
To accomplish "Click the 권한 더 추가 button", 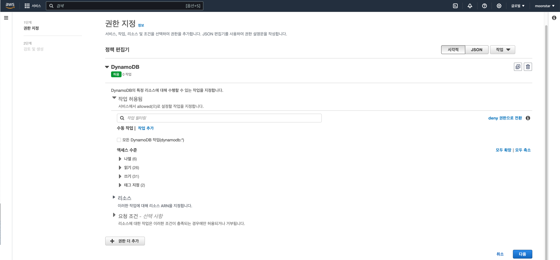I will click(x=125, y=241).
